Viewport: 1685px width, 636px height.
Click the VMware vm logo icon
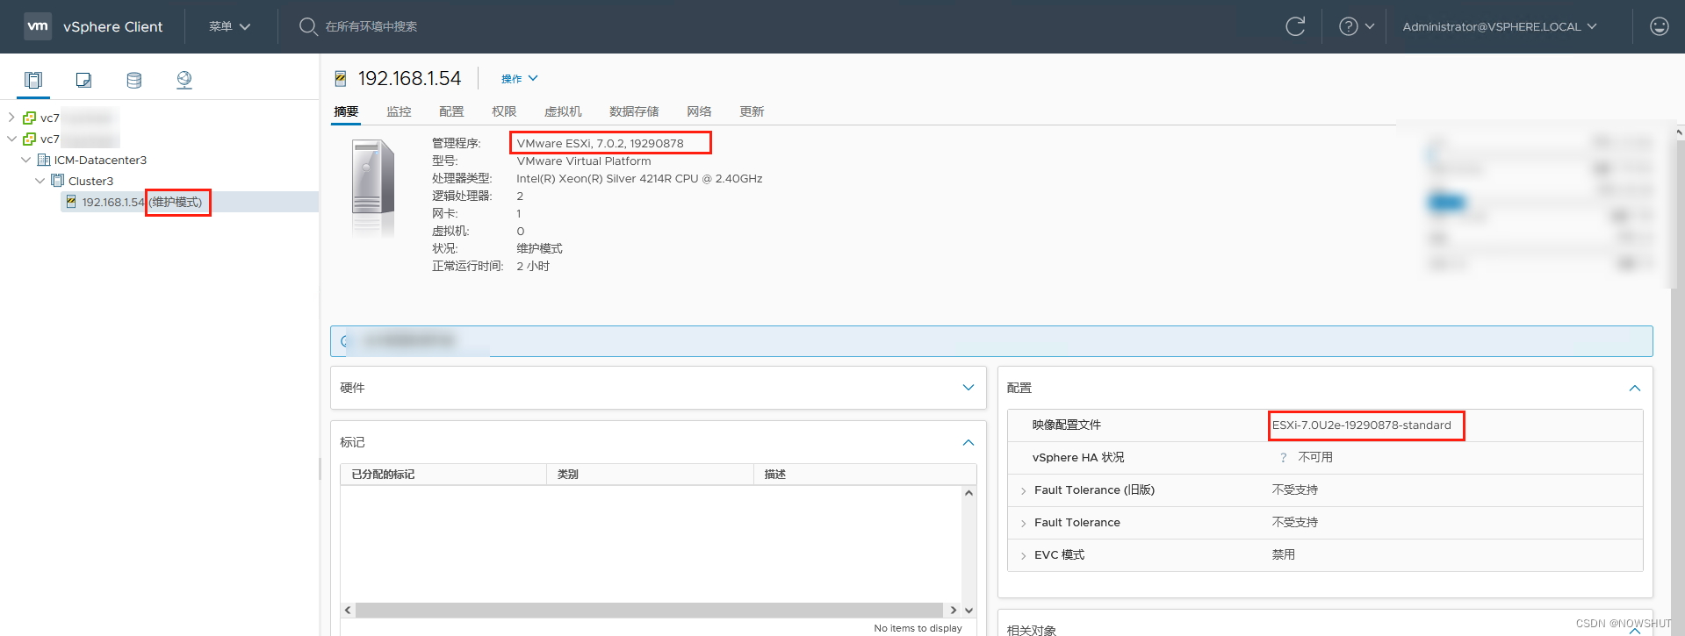[x=38, y=26]
